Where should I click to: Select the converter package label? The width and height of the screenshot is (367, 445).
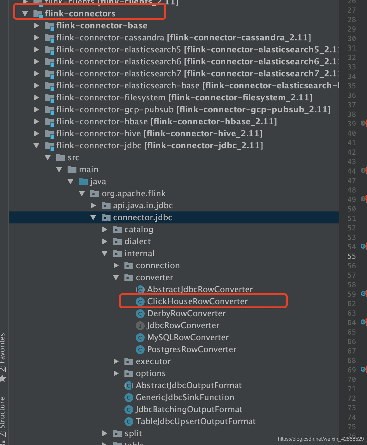(154, 277)
